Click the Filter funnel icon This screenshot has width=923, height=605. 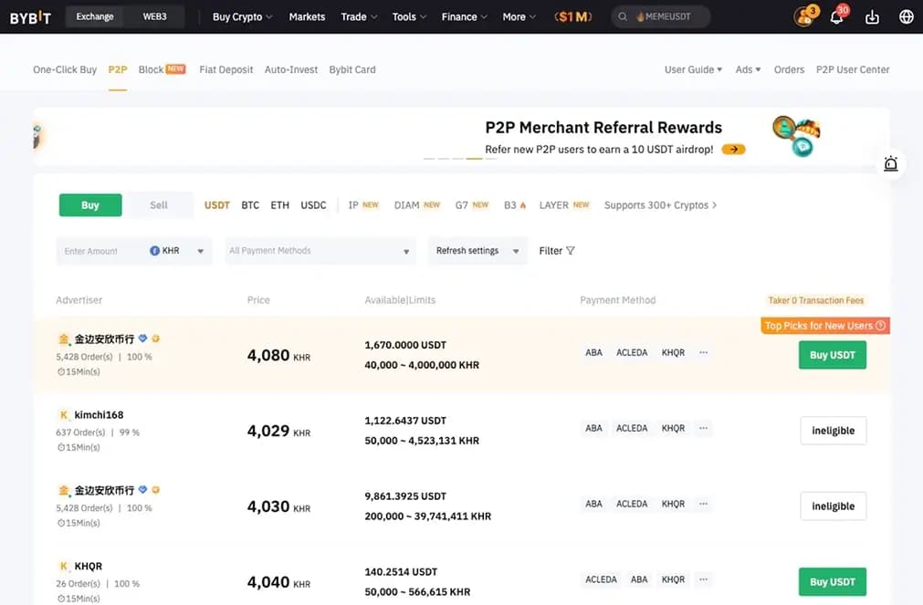[571, 251]
